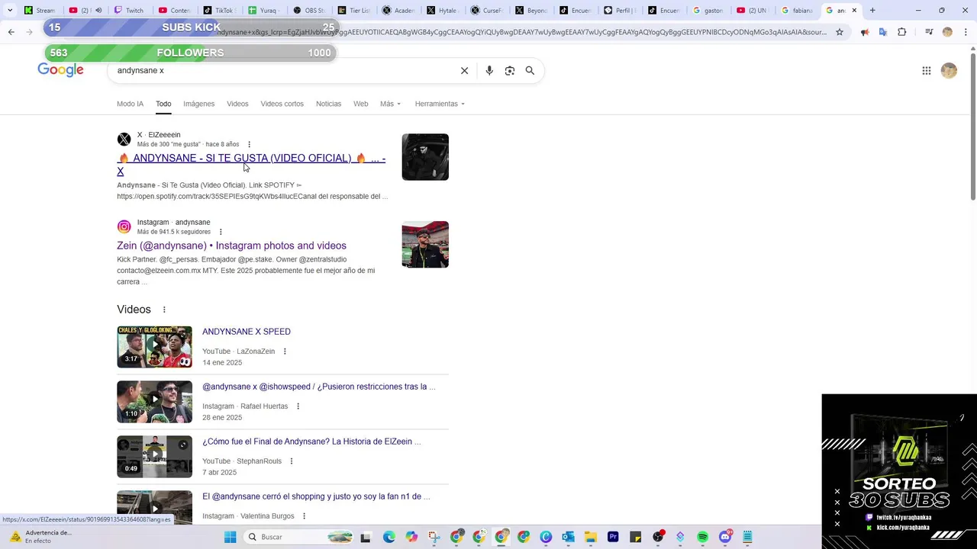The height and width of the screenshot is (549, 977).
Task: Click the Google logo
Action: click(60, 70)
